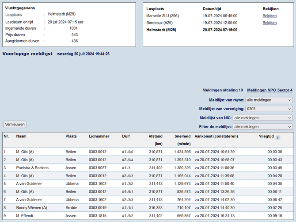Click the Nr. column header
The height and width of the screenshot is (222, 296).
point(6,136)
